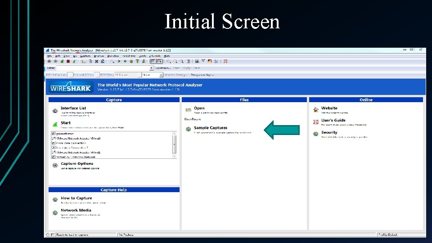
Task: Open preferences from the toolbar
Action: click(x=216, y=62)
